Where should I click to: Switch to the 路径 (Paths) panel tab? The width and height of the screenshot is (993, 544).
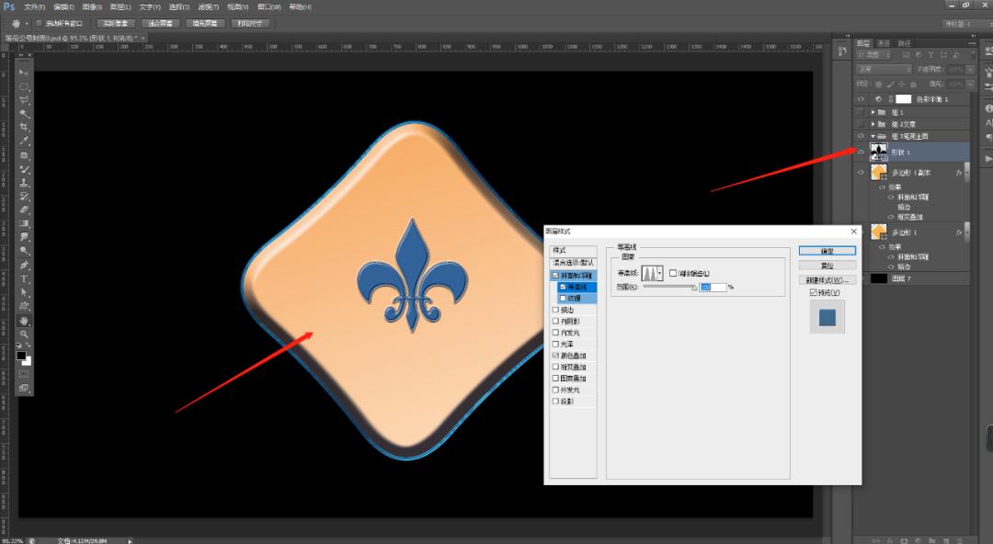pyautogui.click(x=904, y=43)
